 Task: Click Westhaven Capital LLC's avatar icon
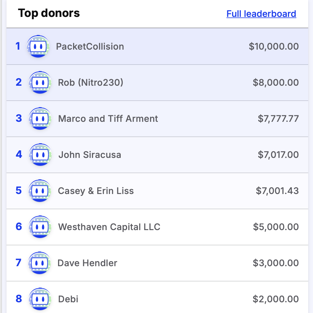coord(40,227)
